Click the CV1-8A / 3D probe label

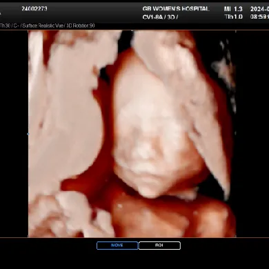pyautogui.click(x=160, y=17)
